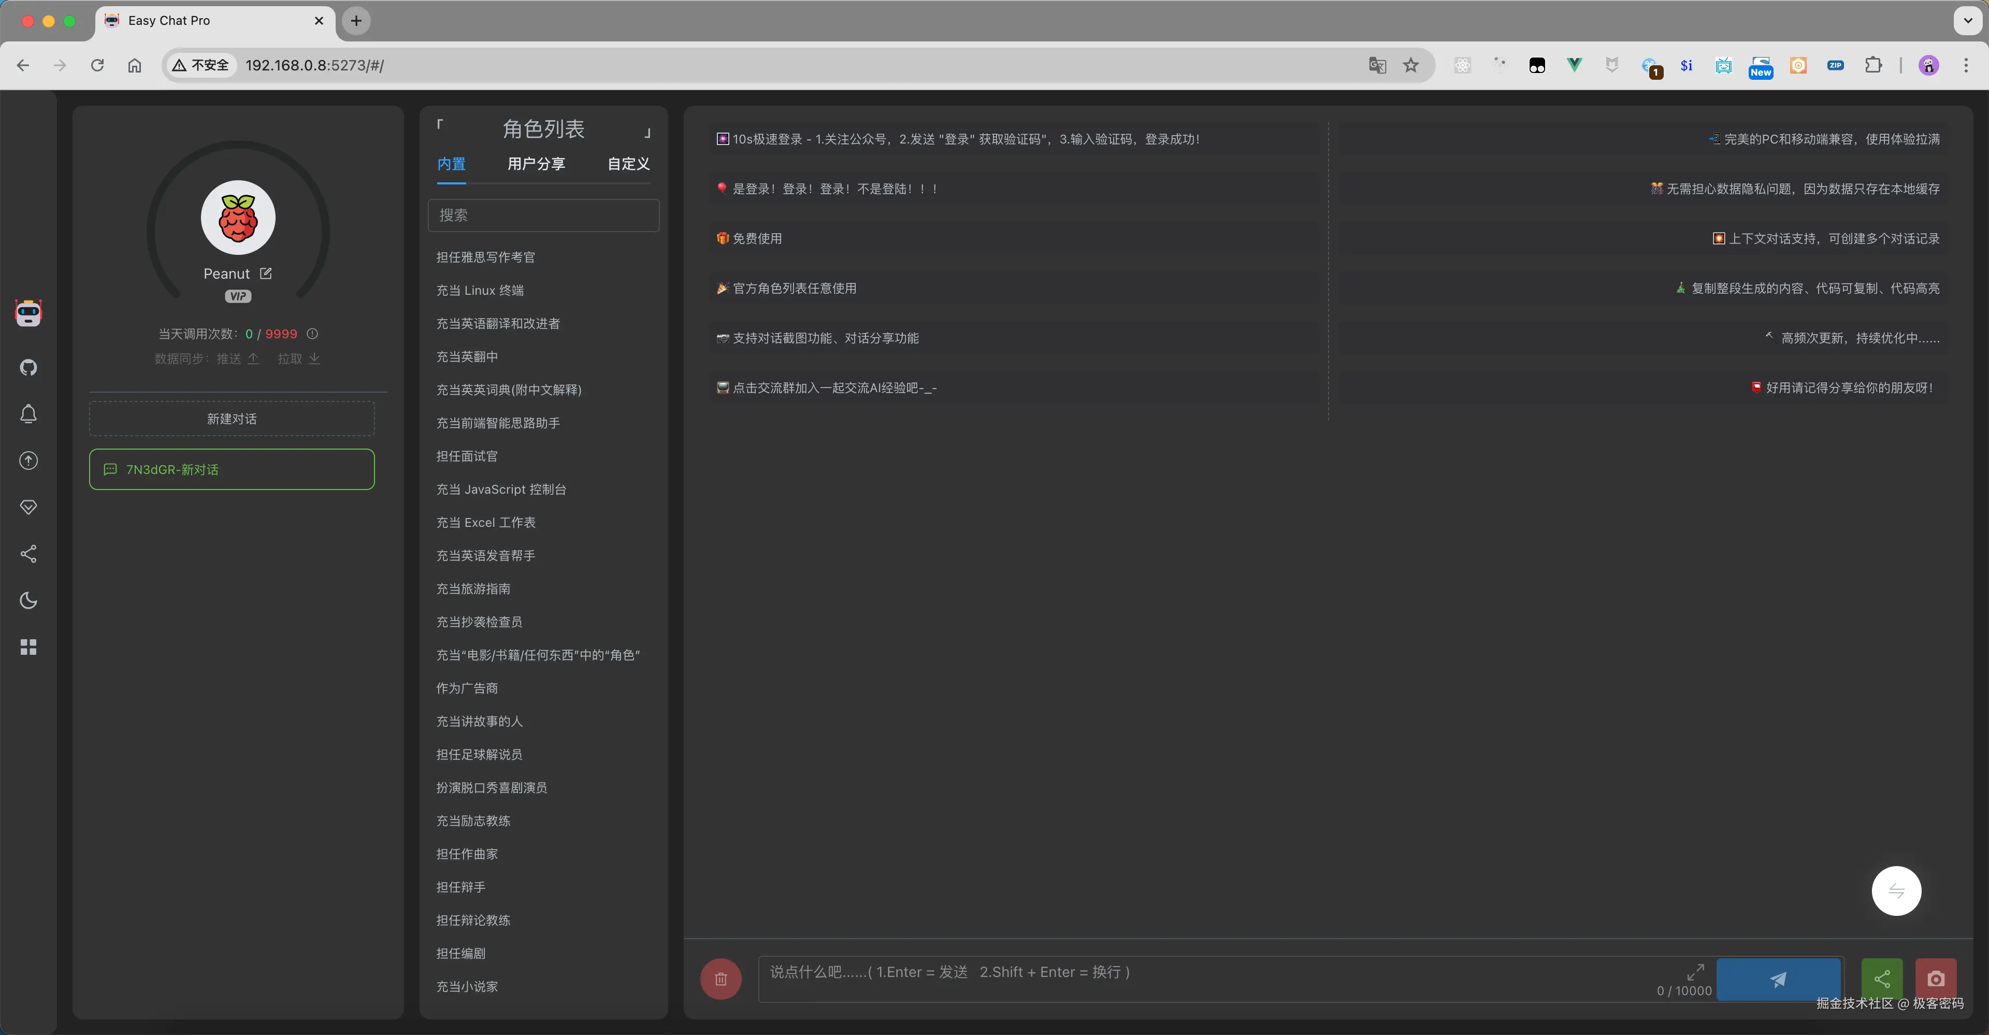
Task: Toggle dark mode with the moon icon
Action: click(28, 600)
